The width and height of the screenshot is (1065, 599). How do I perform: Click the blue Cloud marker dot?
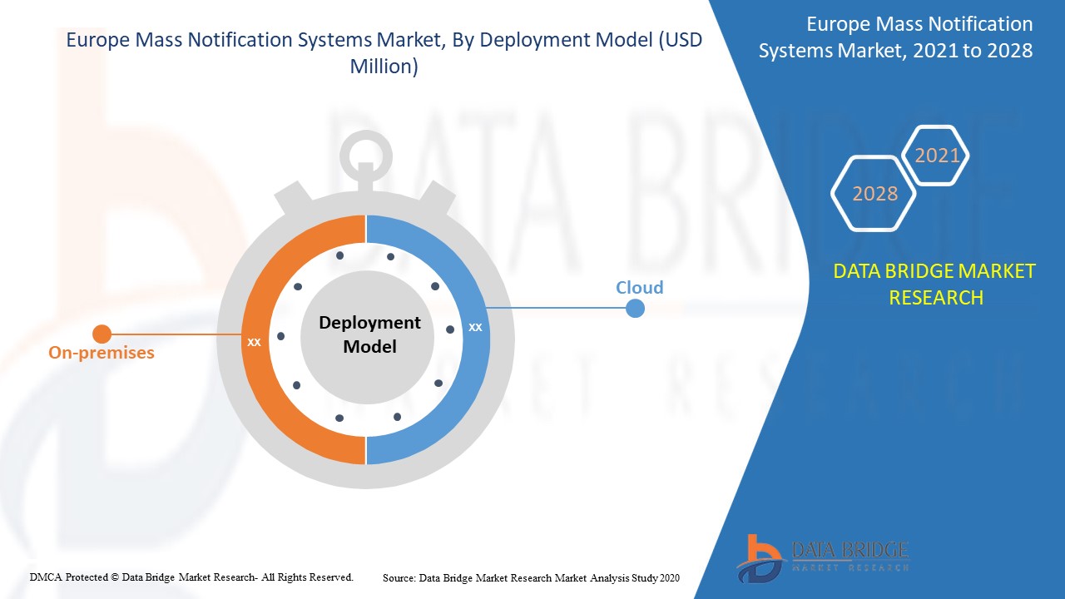[635, 307]
